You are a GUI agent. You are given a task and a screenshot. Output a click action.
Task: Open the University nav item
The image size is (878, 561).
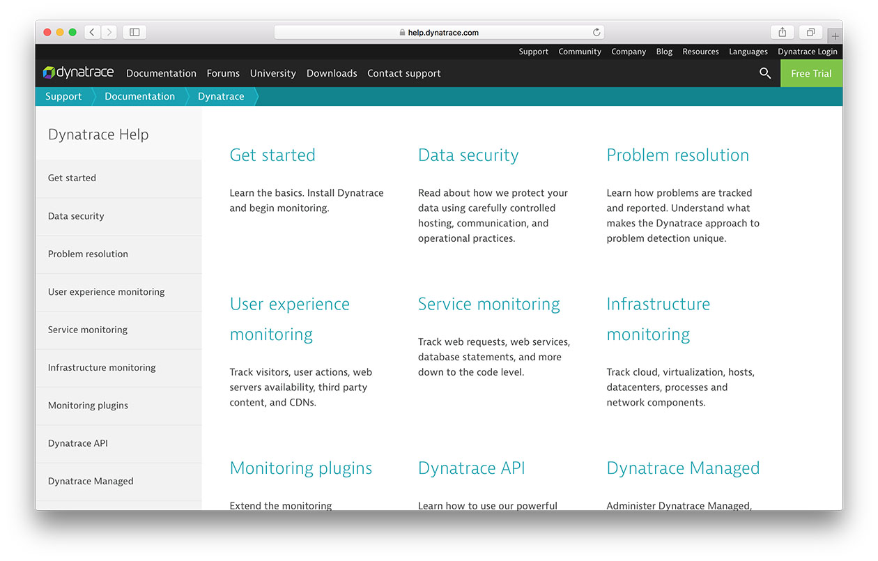coord(273,73)
